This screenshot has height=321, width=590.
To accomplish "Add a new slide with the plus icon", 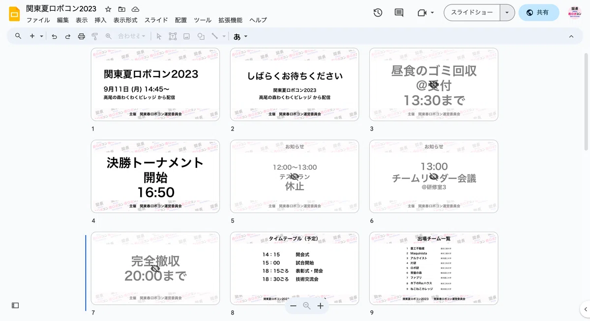I will pos(32,36).
